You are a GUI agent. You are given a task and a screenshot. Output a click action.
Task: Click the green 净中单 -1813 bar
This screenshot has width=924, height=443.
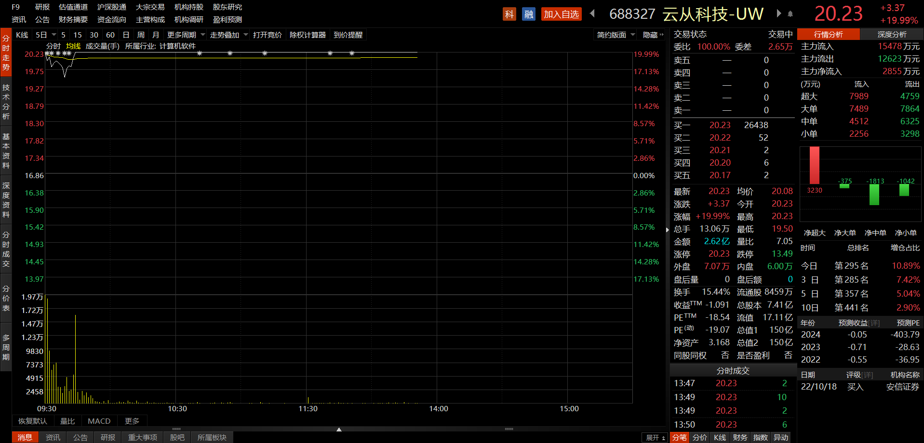pyautogui.click(x=874, y=195)
